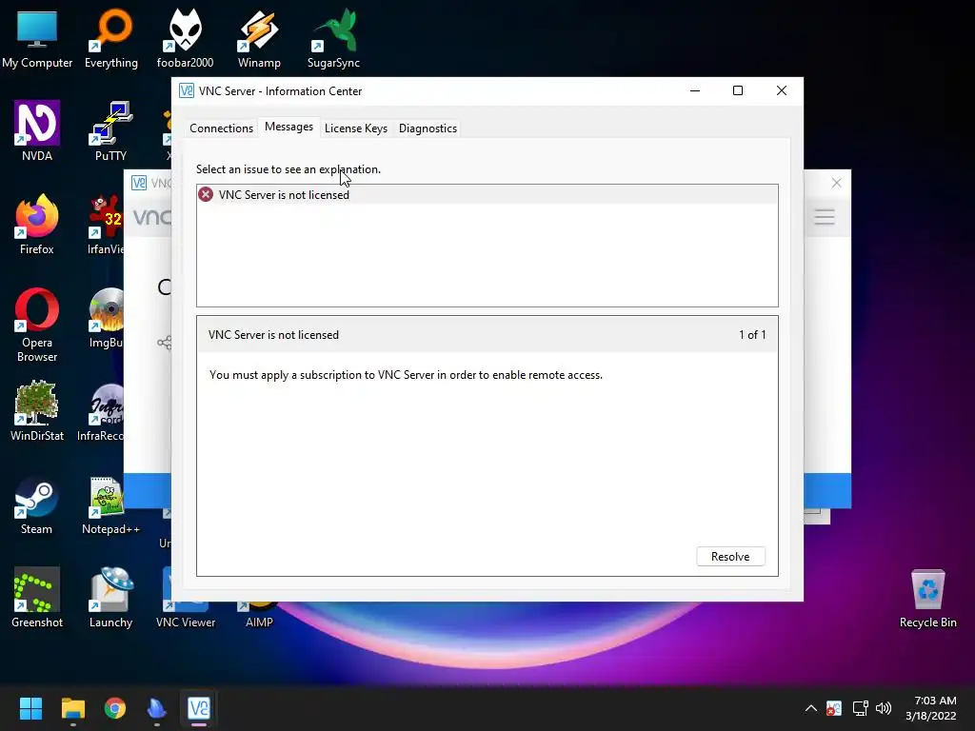Open the Windows Start menu

pyautogui.click(x=30, y=708)
